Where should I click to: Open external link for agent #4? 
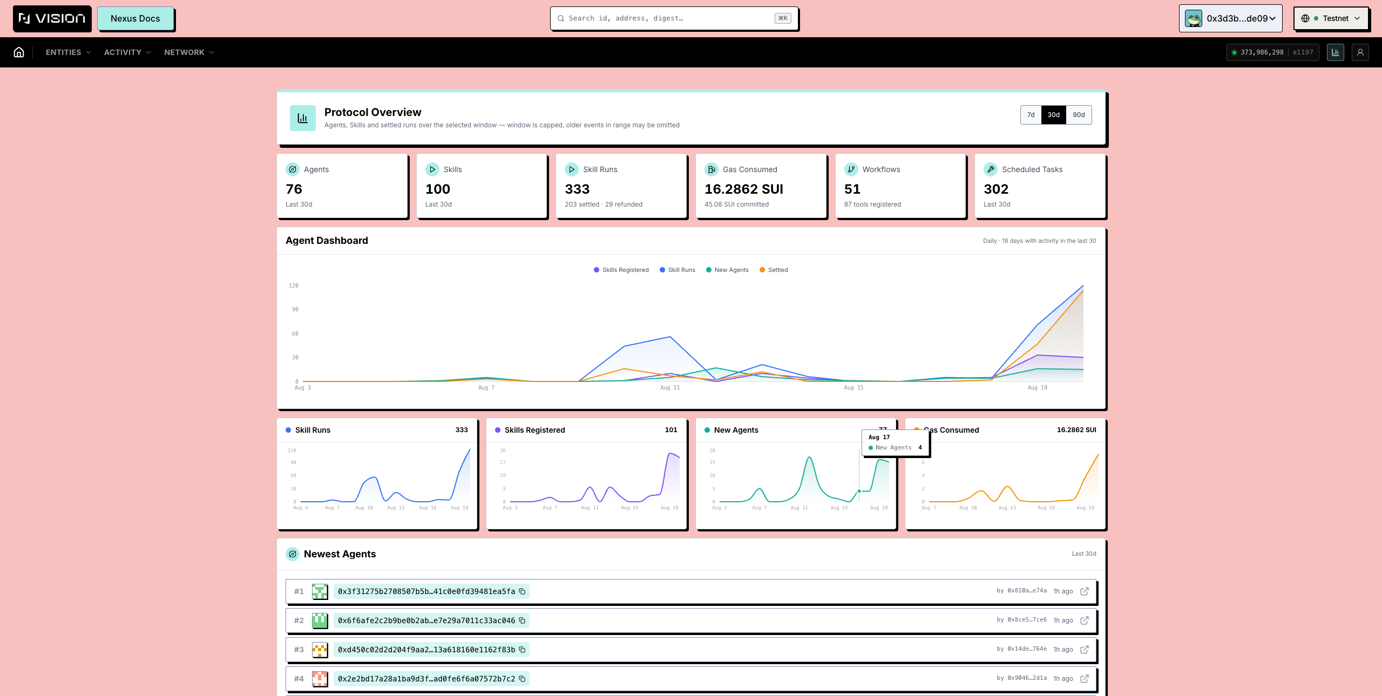(1084, 679)
